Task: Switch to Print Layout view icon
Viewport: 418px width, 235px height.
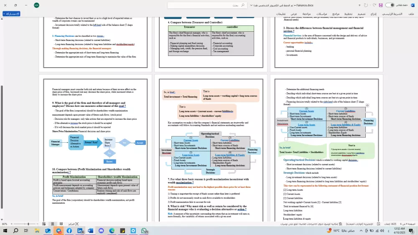Action: (53, 224)
